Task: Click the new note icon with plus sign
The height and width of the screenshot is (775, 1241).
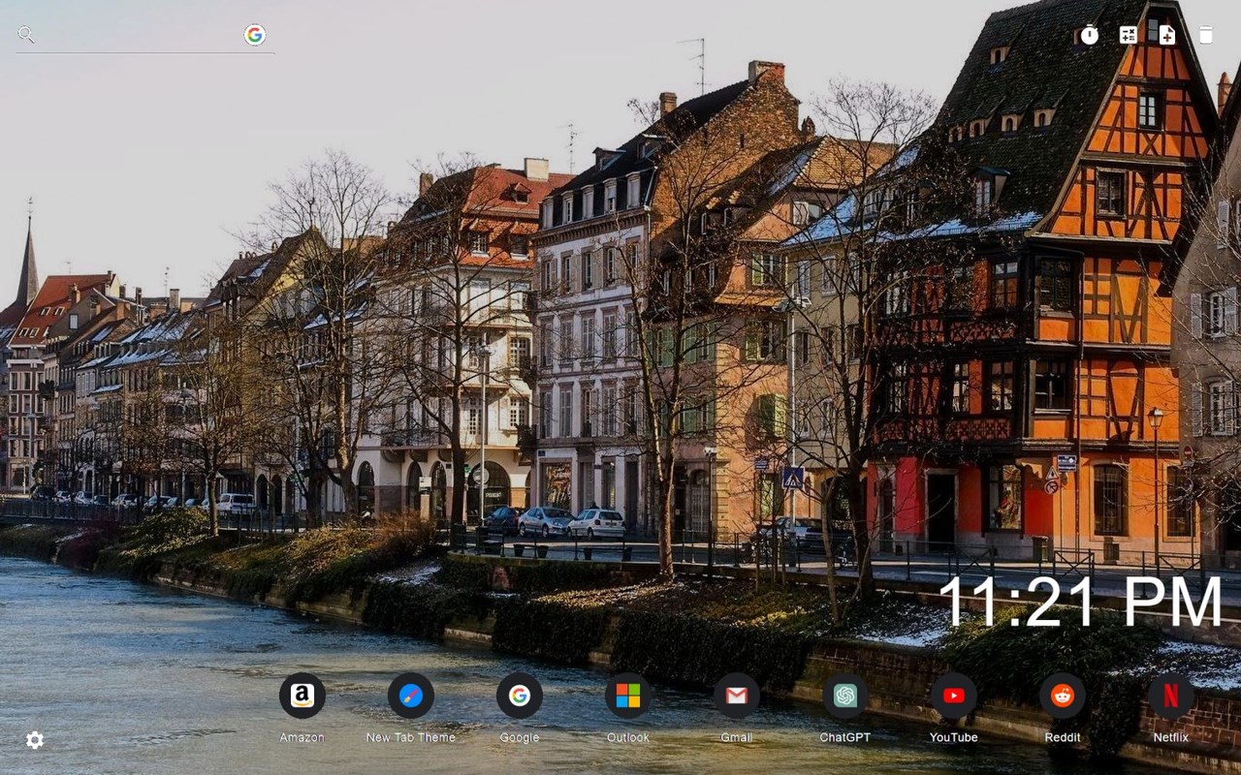Action: coord(1167,35)
